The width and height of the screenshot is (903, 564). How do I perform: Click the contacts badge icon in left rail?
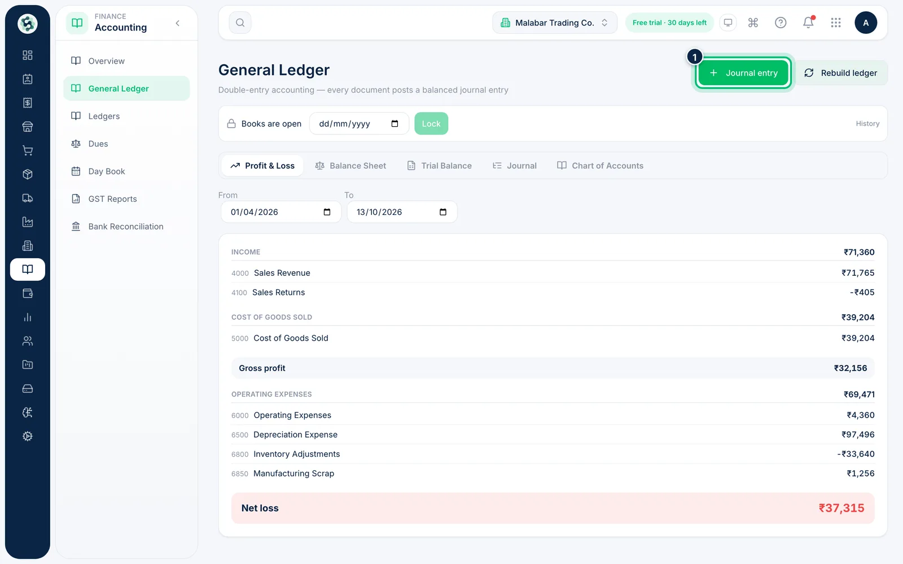pos(27,79)
